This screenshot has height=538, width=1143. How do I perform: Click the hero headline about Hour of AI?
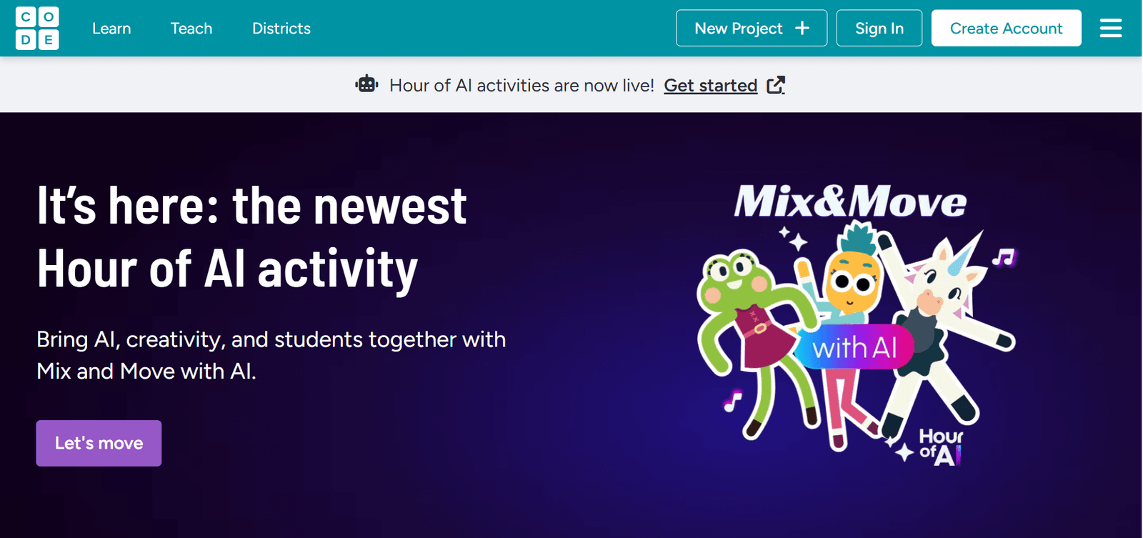(251, 237)
